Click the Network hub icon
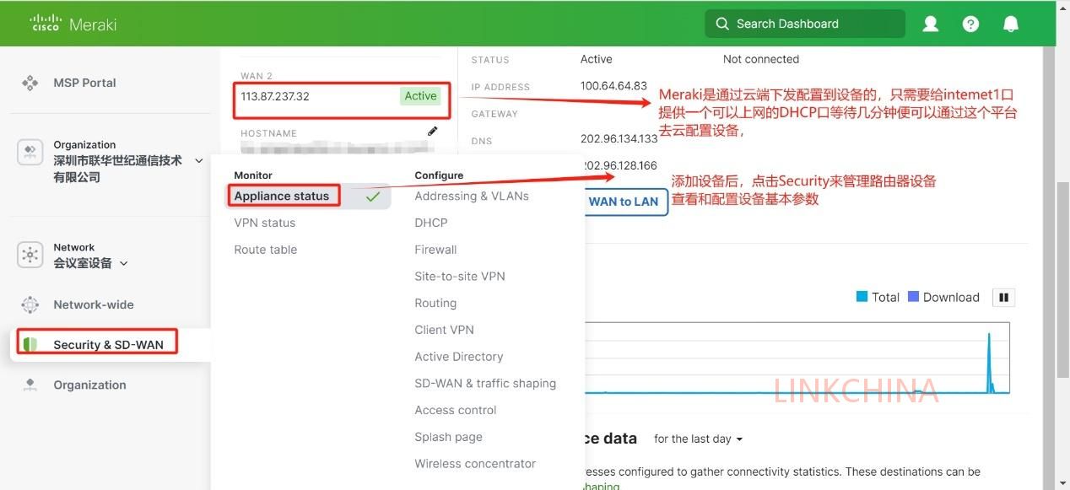Screen dimensions: 1070x490 pos(30,255)
